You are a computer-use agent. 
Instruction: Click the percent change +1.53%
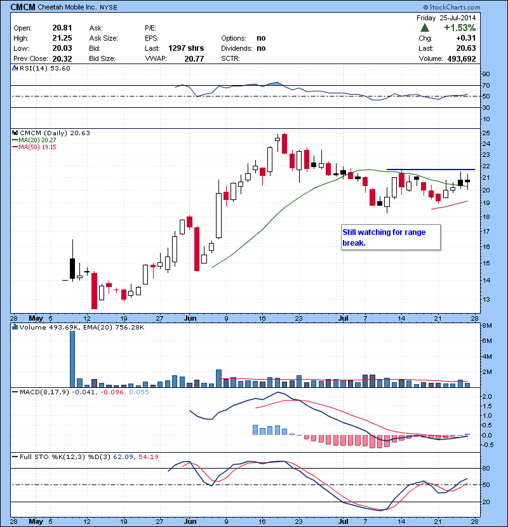(x=460, y=27)
